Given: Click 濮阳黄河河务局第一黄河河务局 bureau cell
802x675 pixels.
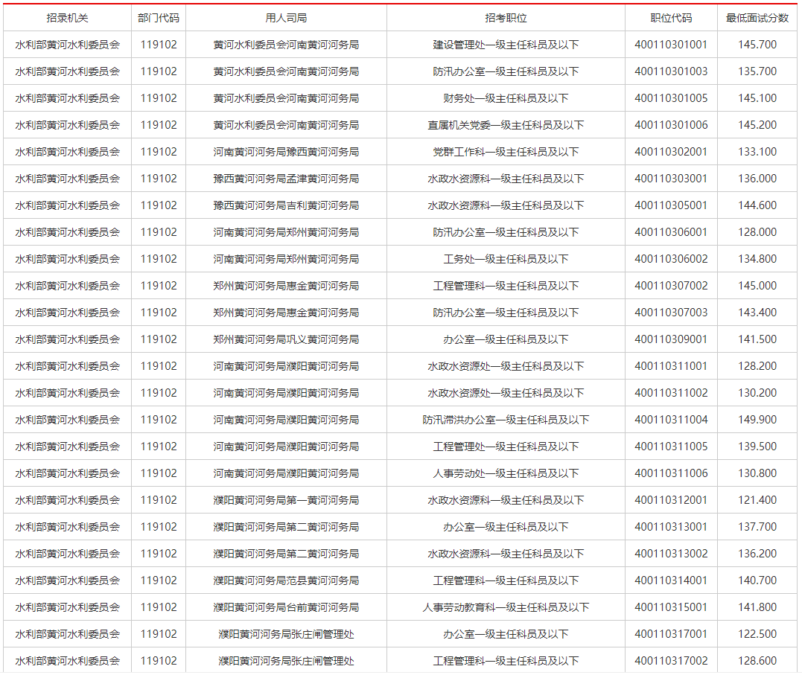Looking at the screenshot, I should tap(286, 500).
